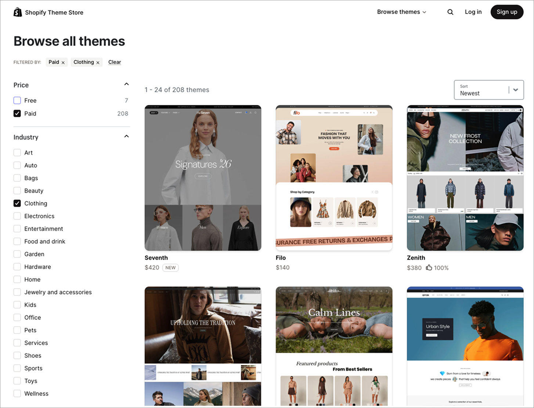Uncheck the Clothing industry checkbox
The height and width of the screenshot is (408, 534).
pyautogui.click(x=17, y=203)
